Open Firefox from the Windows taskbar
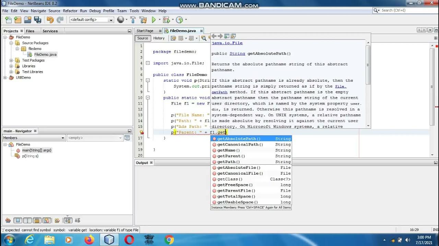This screenshot has width=439, height=246. (89, 240)
